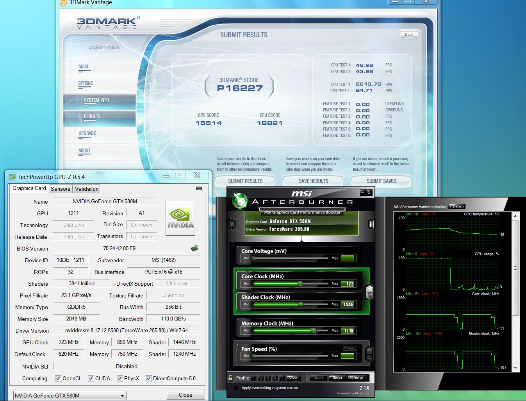This screenshot has height=401, width=526.
Task: Click the 3DMark score P16227
Action: coord(240,88)
